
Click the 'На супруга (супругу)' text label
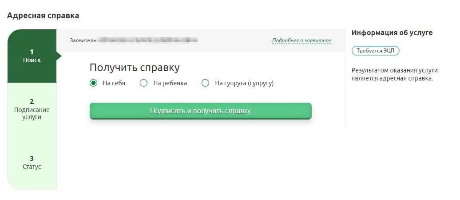tap(244, 84)
